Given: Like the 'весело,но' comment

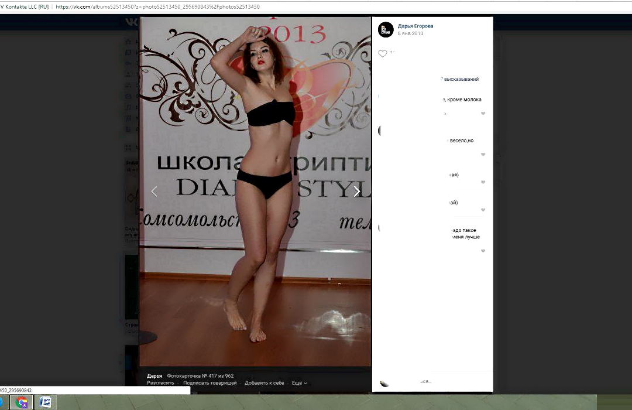Looking at the screenshot, I should coord(483,155).
